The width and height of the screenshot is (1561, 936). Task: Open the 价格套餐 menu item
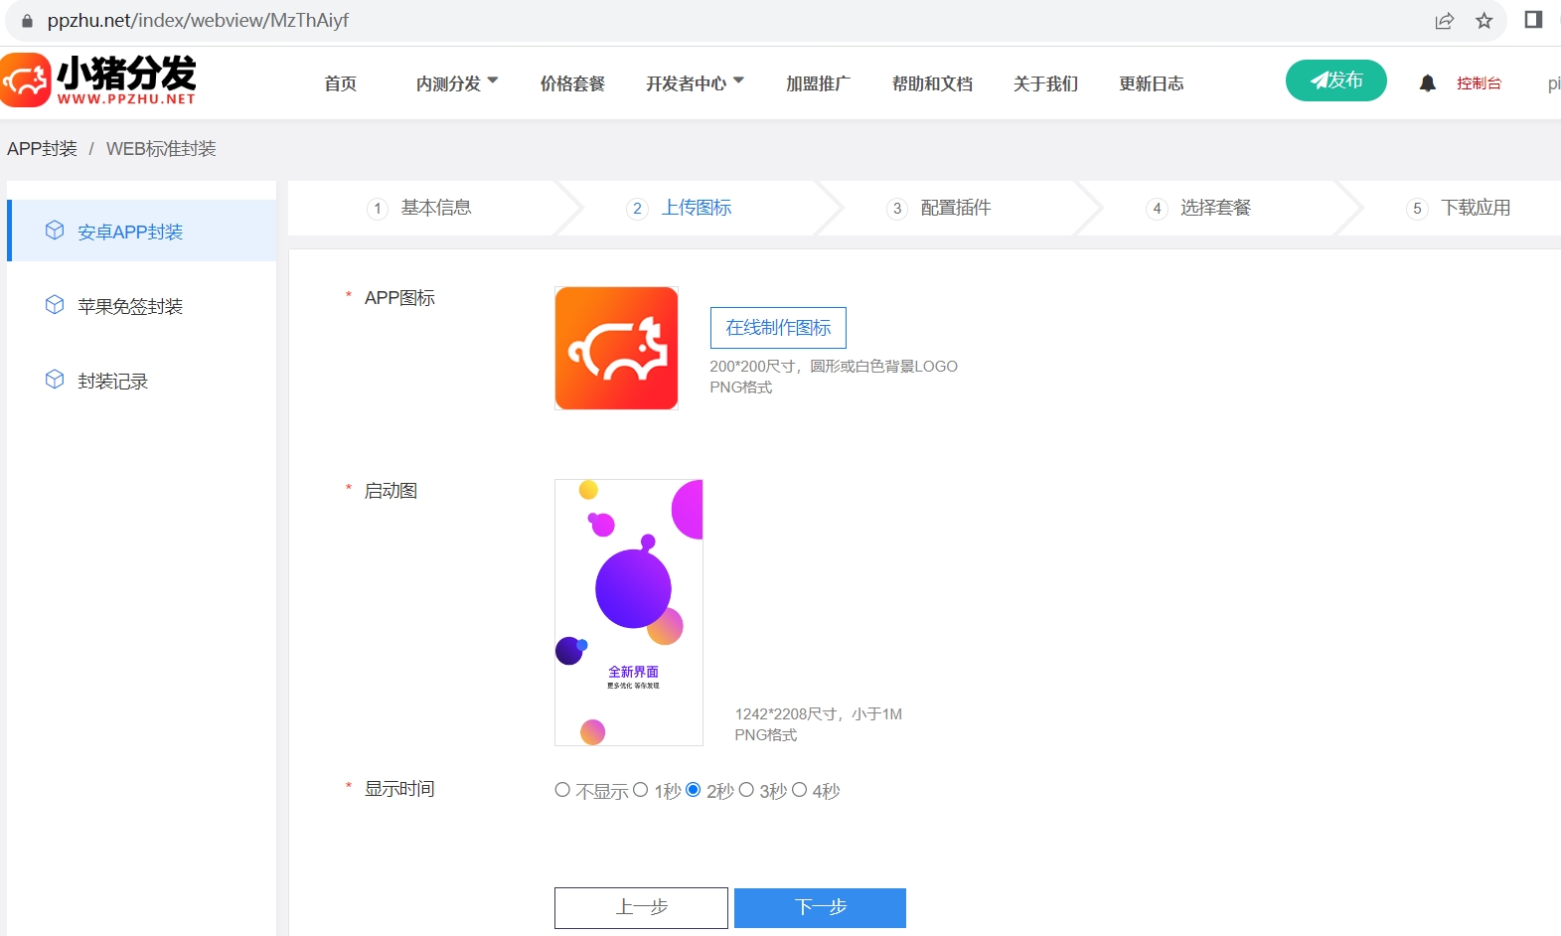tap(572, 83)
